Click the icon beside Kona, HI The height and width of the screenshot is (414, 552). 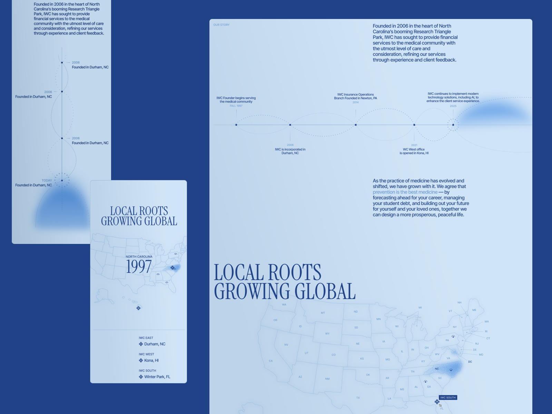click(x=141, y=361)
